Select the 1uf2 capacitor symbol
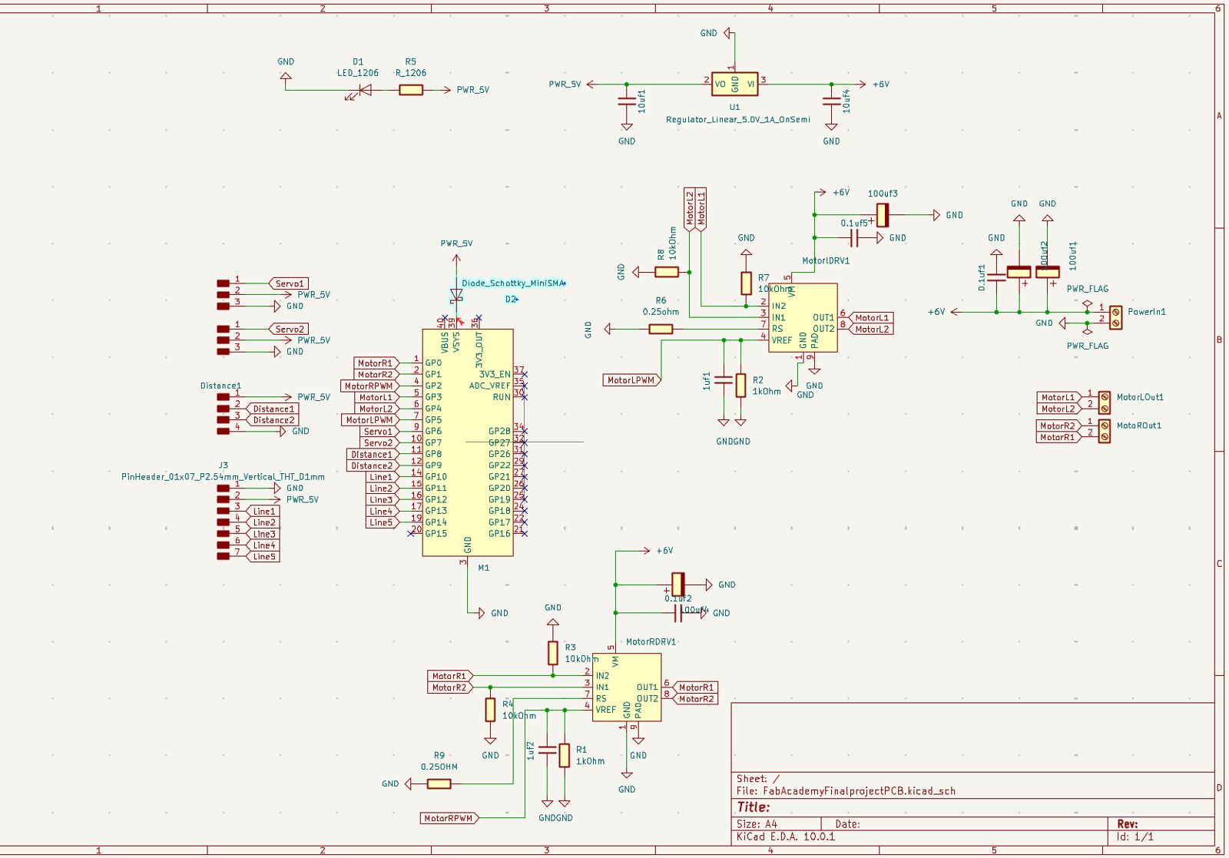This screenshot has width=1229, height=858. [x=547, y=750]
